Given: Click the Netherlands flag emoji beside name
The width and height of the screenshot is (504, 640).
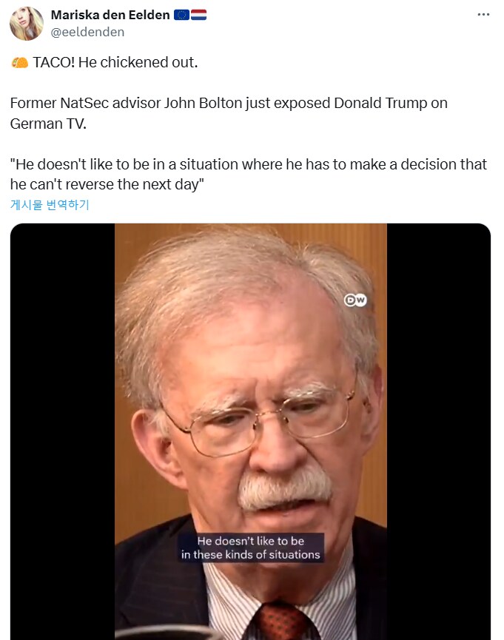Looking at the screenshot, I should 199,15.
